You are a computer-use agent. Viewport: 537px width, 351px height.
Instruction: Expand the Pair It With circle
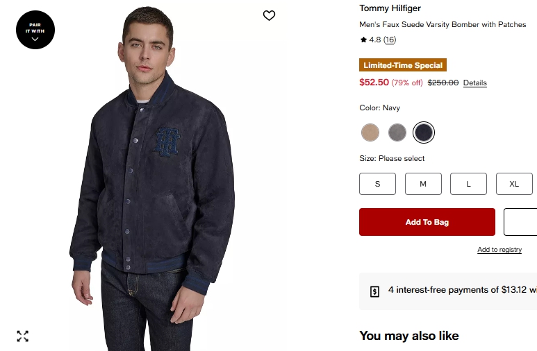click(35, 30)
